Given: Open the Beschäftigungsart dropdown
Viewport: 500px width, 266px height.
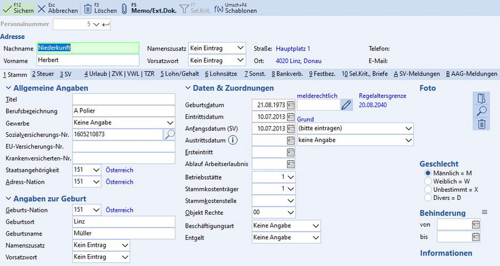Looking at the screenshot, I should click(315, 225).
